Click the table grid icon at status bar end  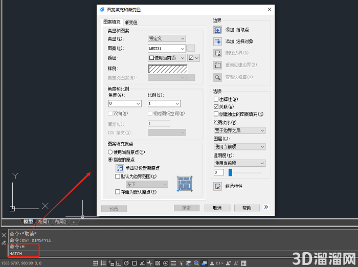pyautogui.click(x=243, y=263)
